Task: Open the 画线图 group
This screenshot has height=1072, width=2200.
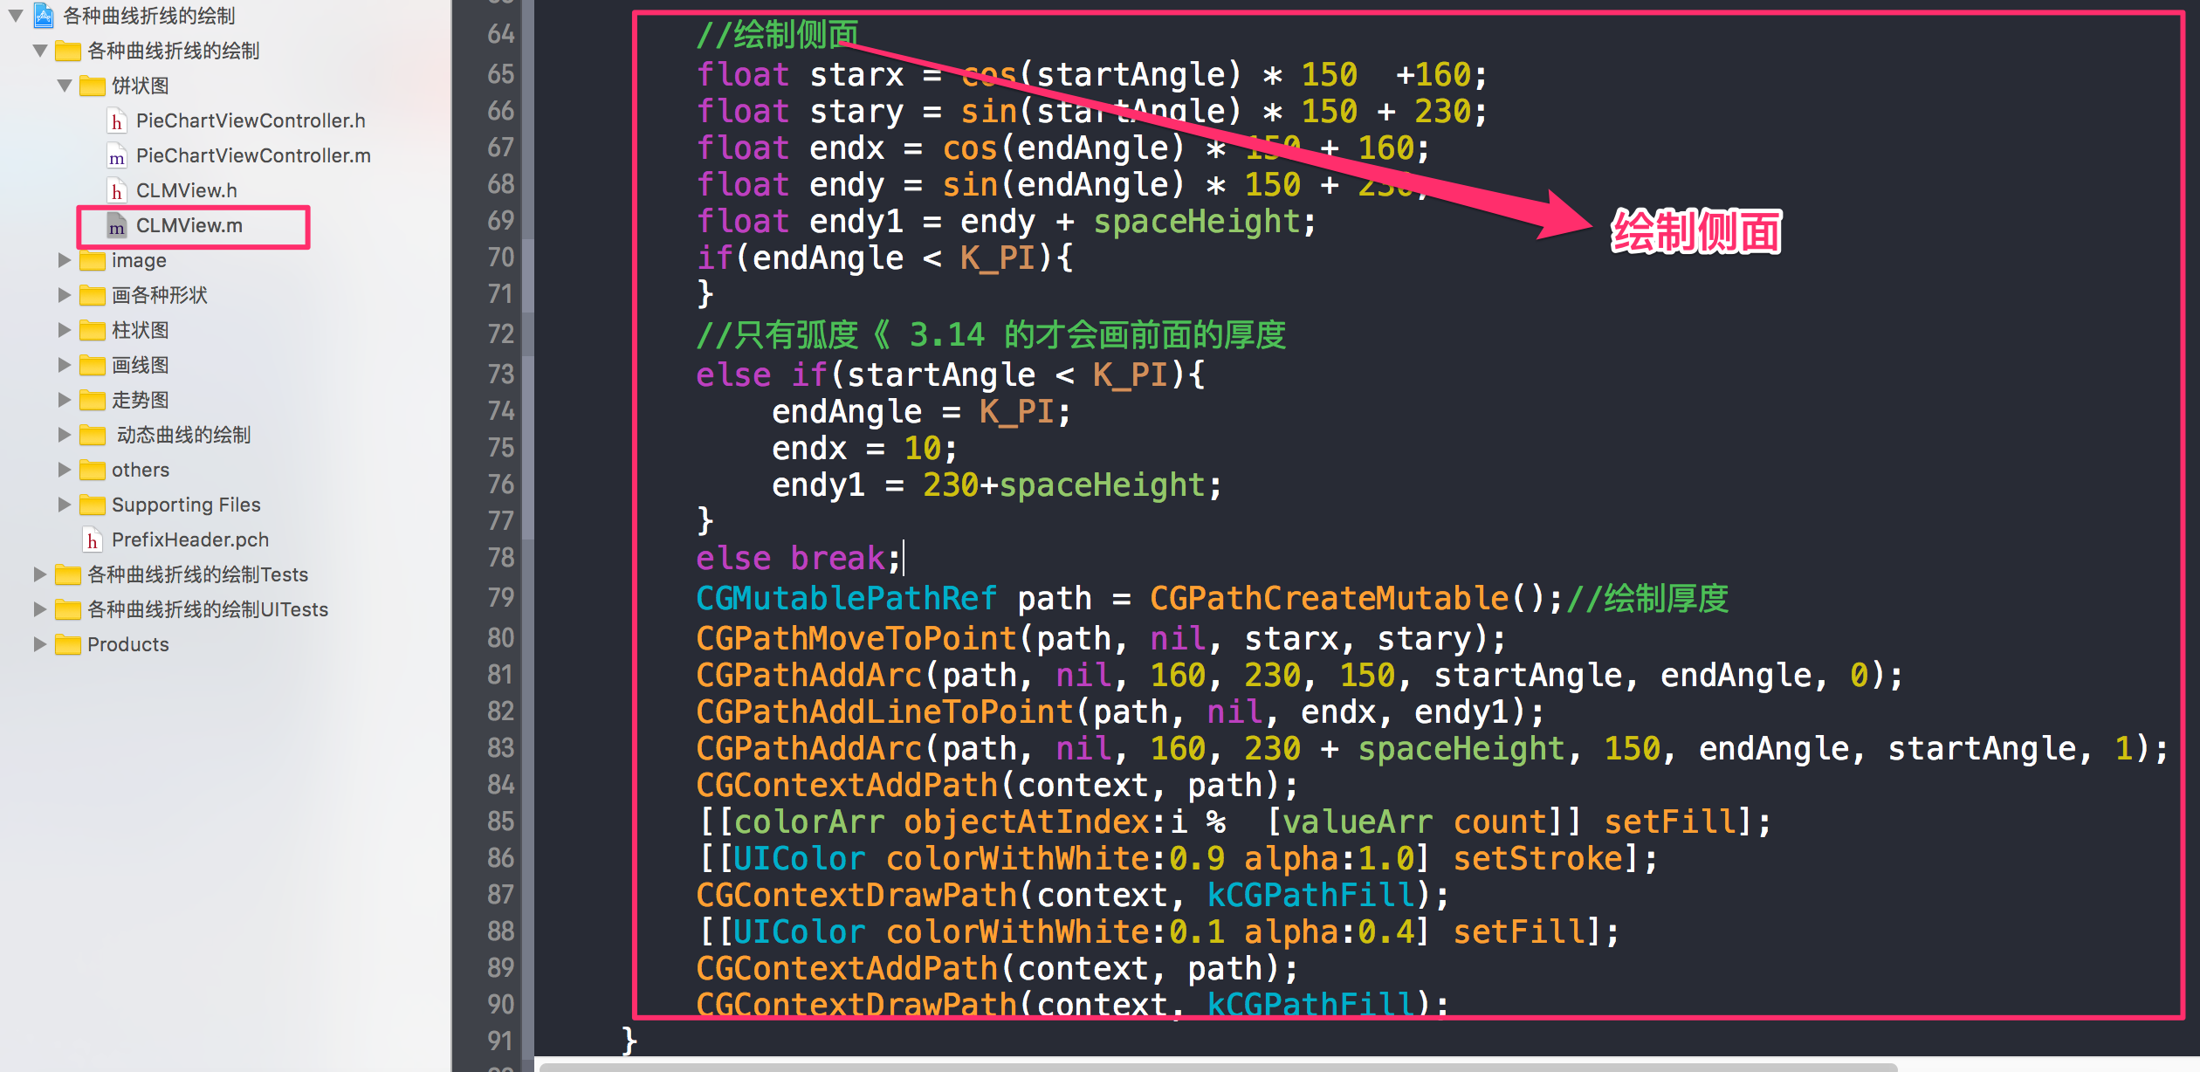Action: pyautogui.click(x=65, y=365)
